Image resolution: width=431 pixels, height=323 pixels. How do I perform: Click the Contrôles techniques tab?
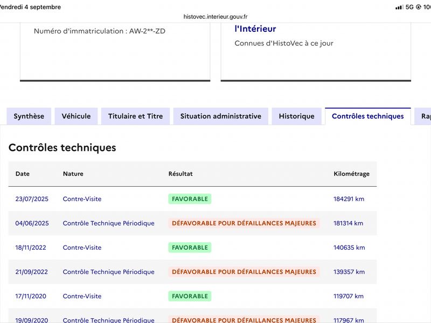(368, 116)
